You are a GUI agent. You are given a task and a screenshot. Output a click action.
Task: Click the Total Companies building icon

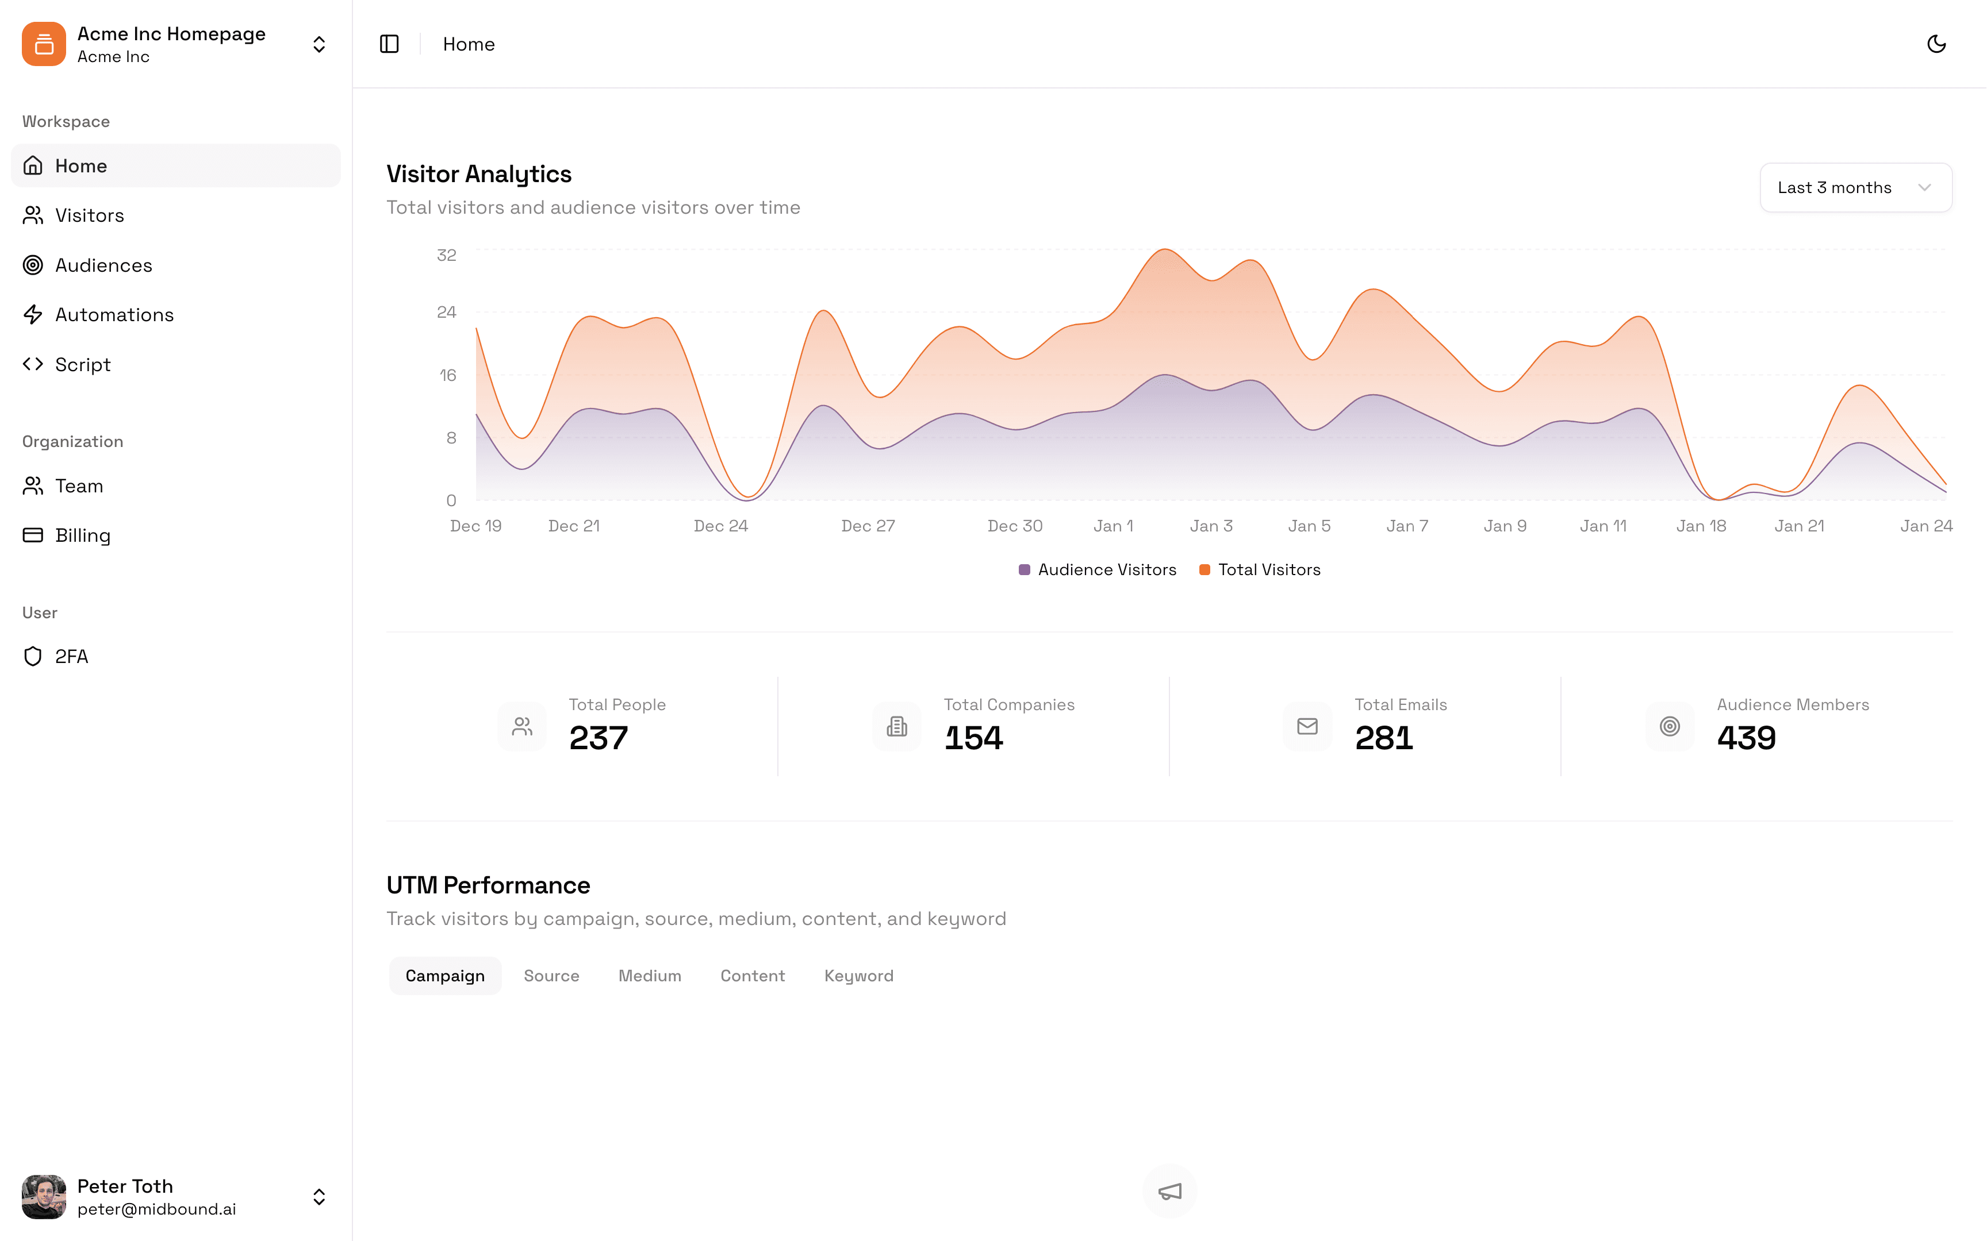point(896,726)
